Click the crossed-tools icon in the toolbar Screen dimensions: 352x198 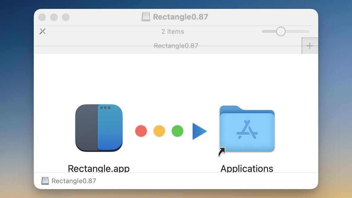click(x=43, y=31)
